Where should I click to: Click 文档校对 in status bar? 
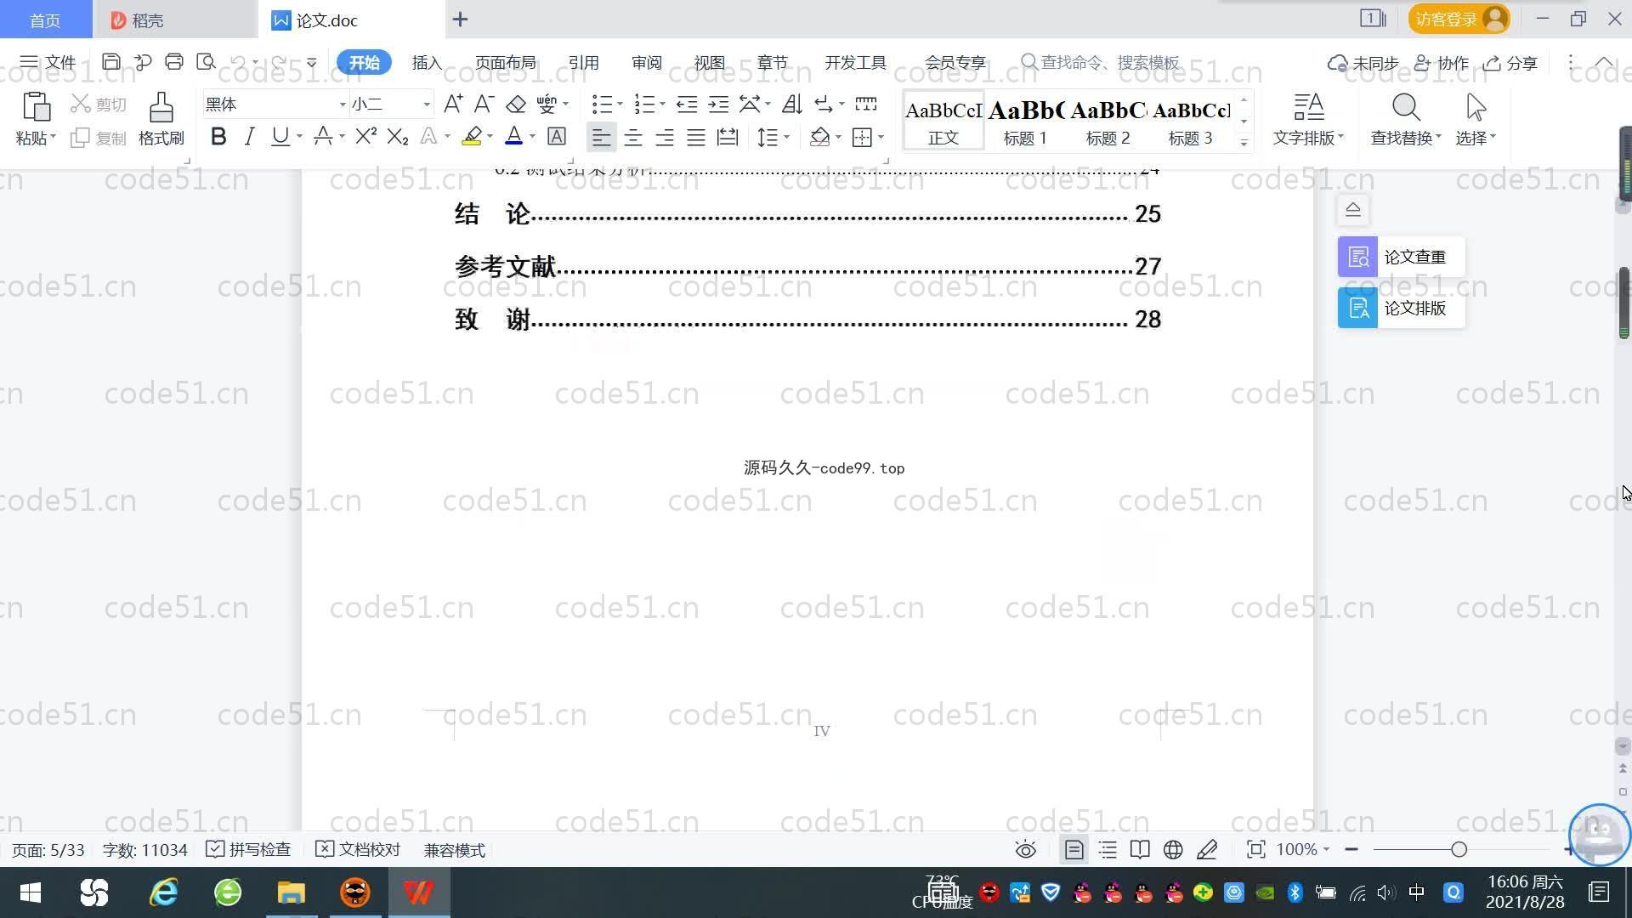(358, 849)
